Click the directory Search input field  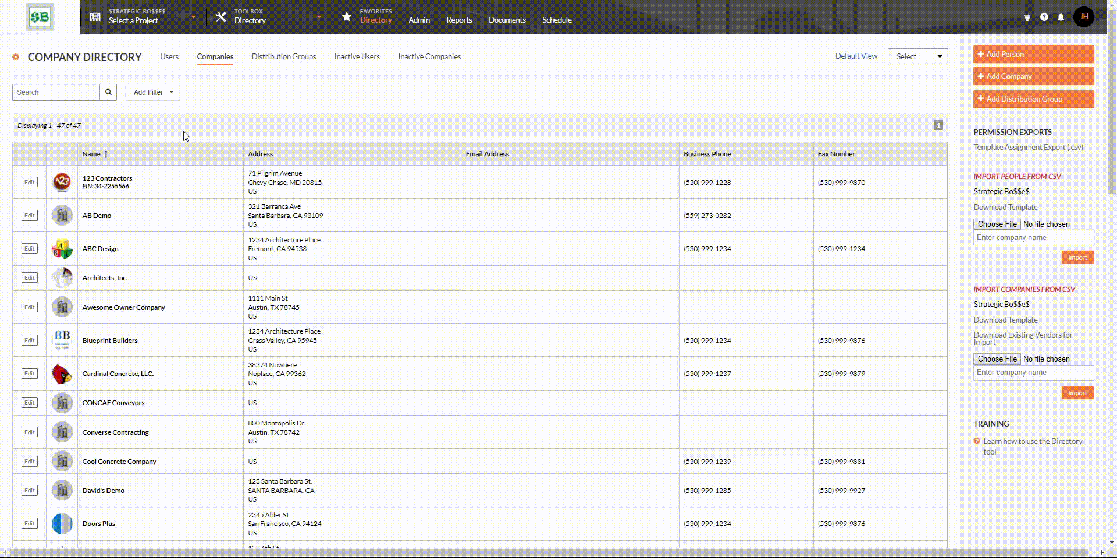coord(56,92)
